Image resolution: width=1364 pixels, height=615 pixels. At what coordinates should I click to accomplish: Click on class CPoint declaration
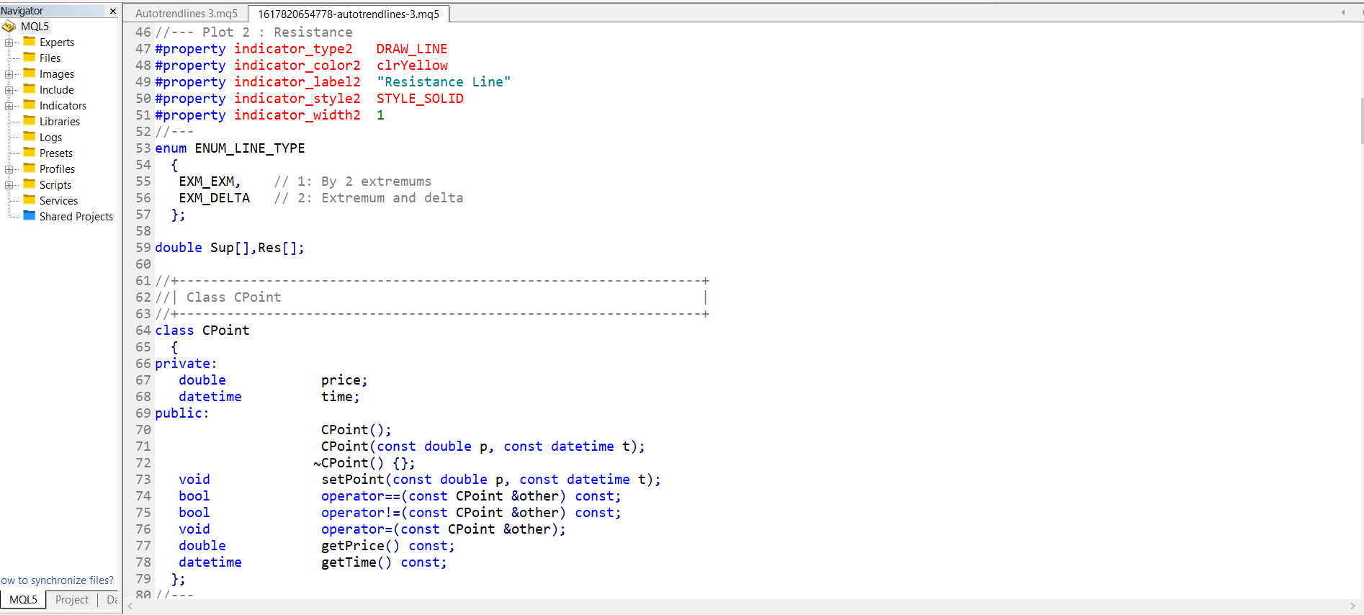(x=202, y=331)
